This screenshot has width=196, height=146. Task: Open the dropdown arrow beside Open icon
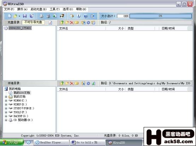tap(19, 16)
